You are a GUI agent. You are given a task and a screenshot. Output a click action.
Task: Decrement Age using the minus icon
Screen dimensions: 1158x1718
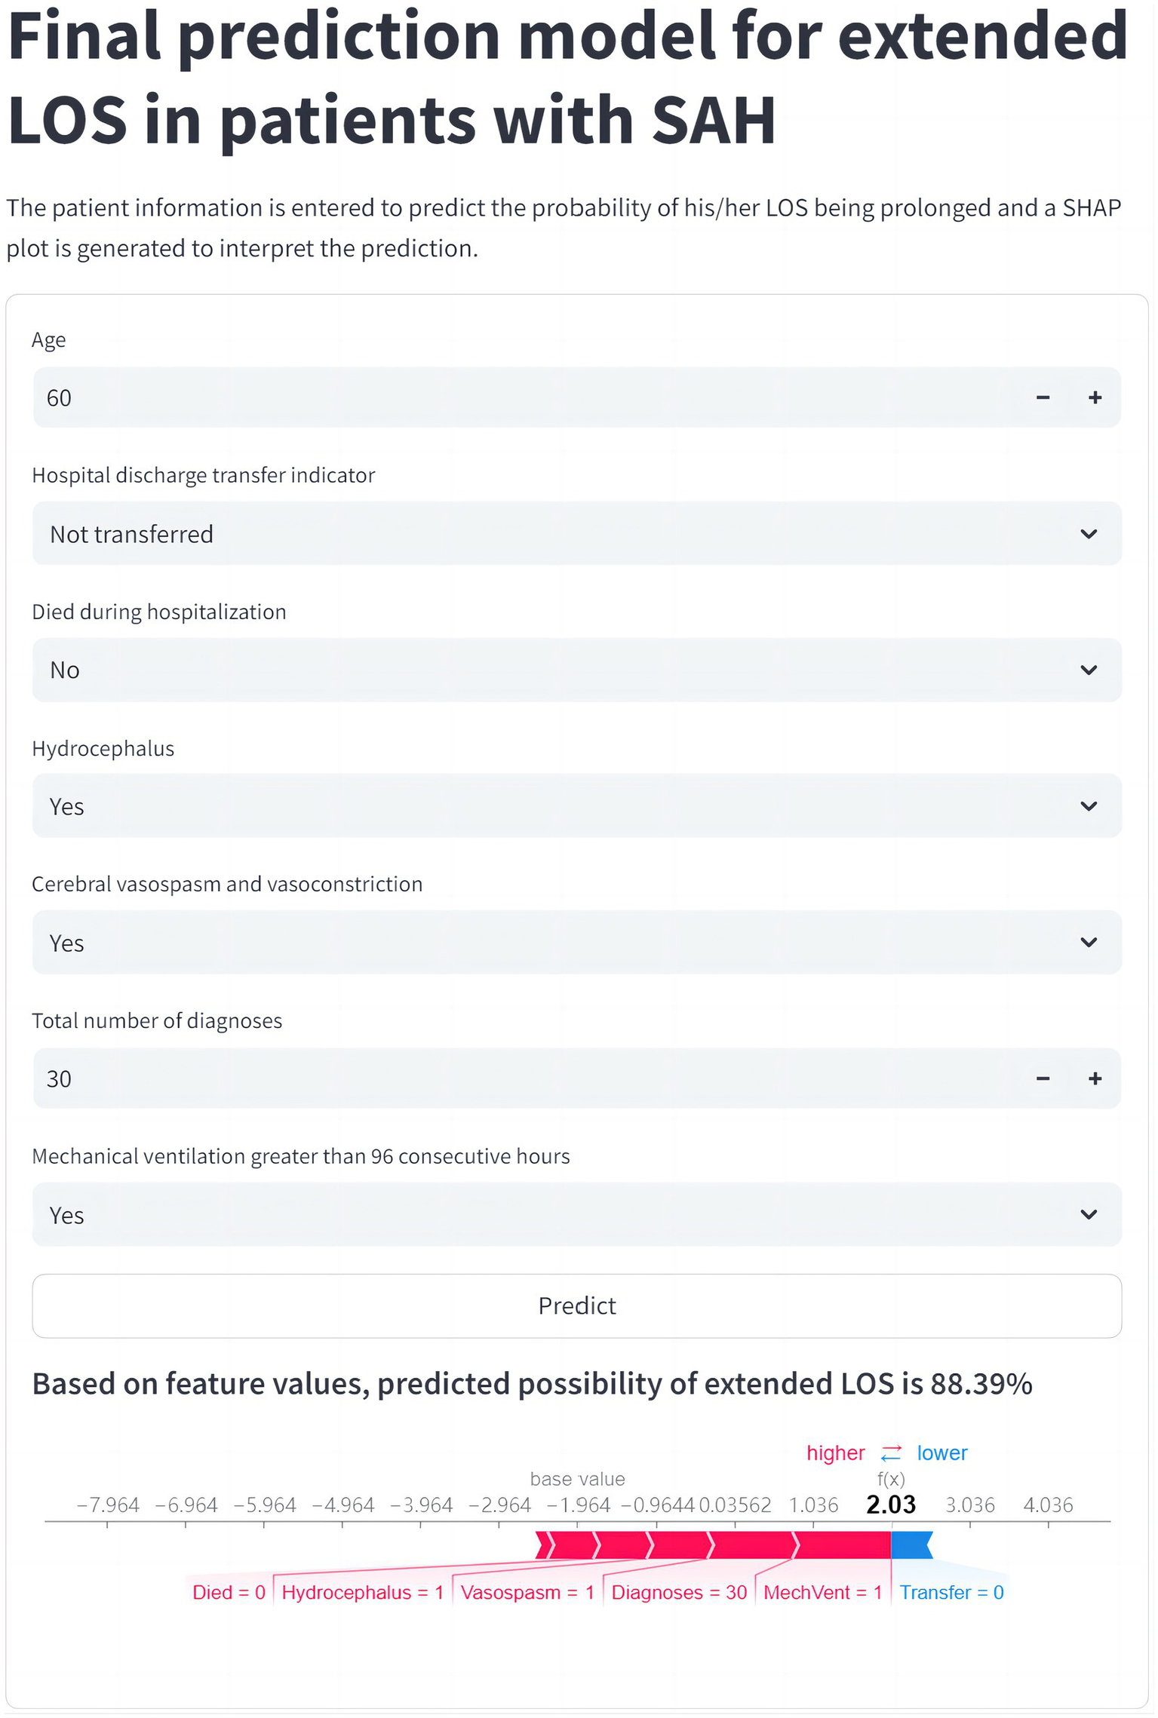pos(1043,397)
